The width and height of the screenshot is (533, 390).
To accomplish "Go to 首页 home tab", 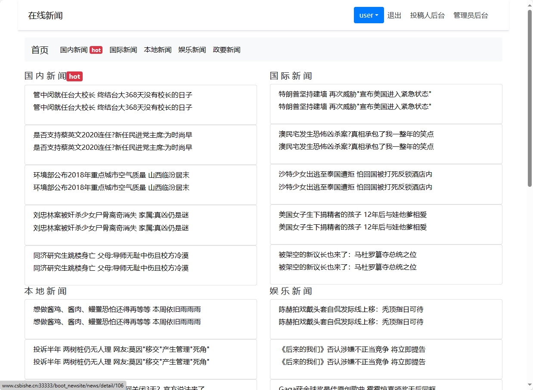I will pos(39,50).
